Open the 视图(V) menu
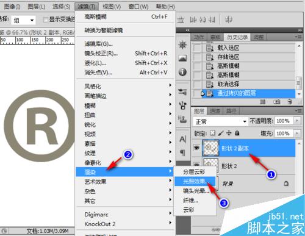Viewport: 305px width, 236px height. coord(112,7)
